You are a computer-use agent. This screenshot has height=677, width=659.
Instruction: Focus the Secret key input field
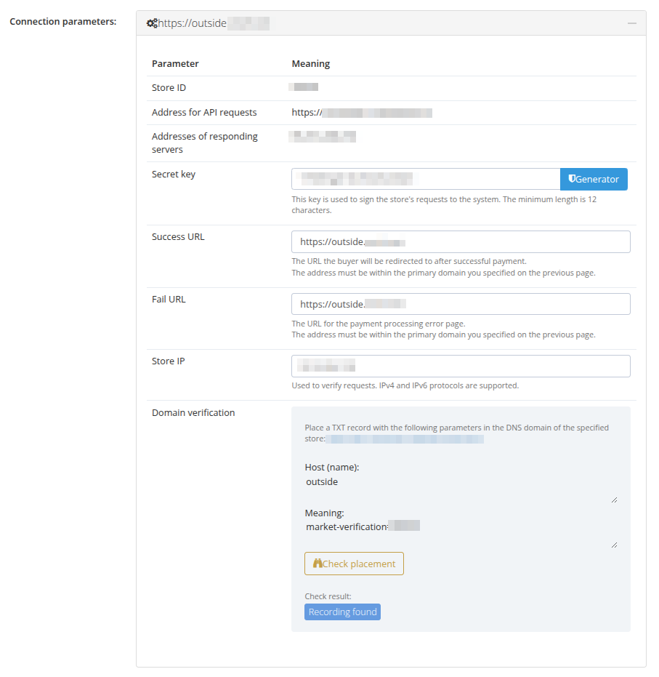click(x=424, y=179)
